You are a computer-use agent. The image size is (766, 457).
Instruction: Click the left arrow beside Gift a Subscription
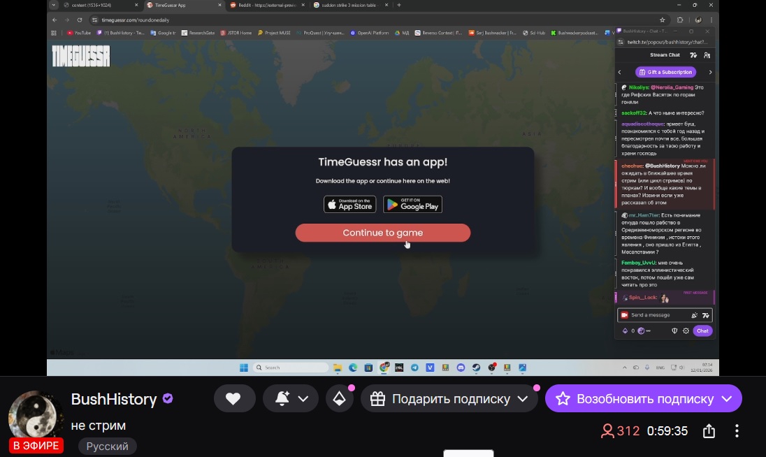tap(620, 72)
